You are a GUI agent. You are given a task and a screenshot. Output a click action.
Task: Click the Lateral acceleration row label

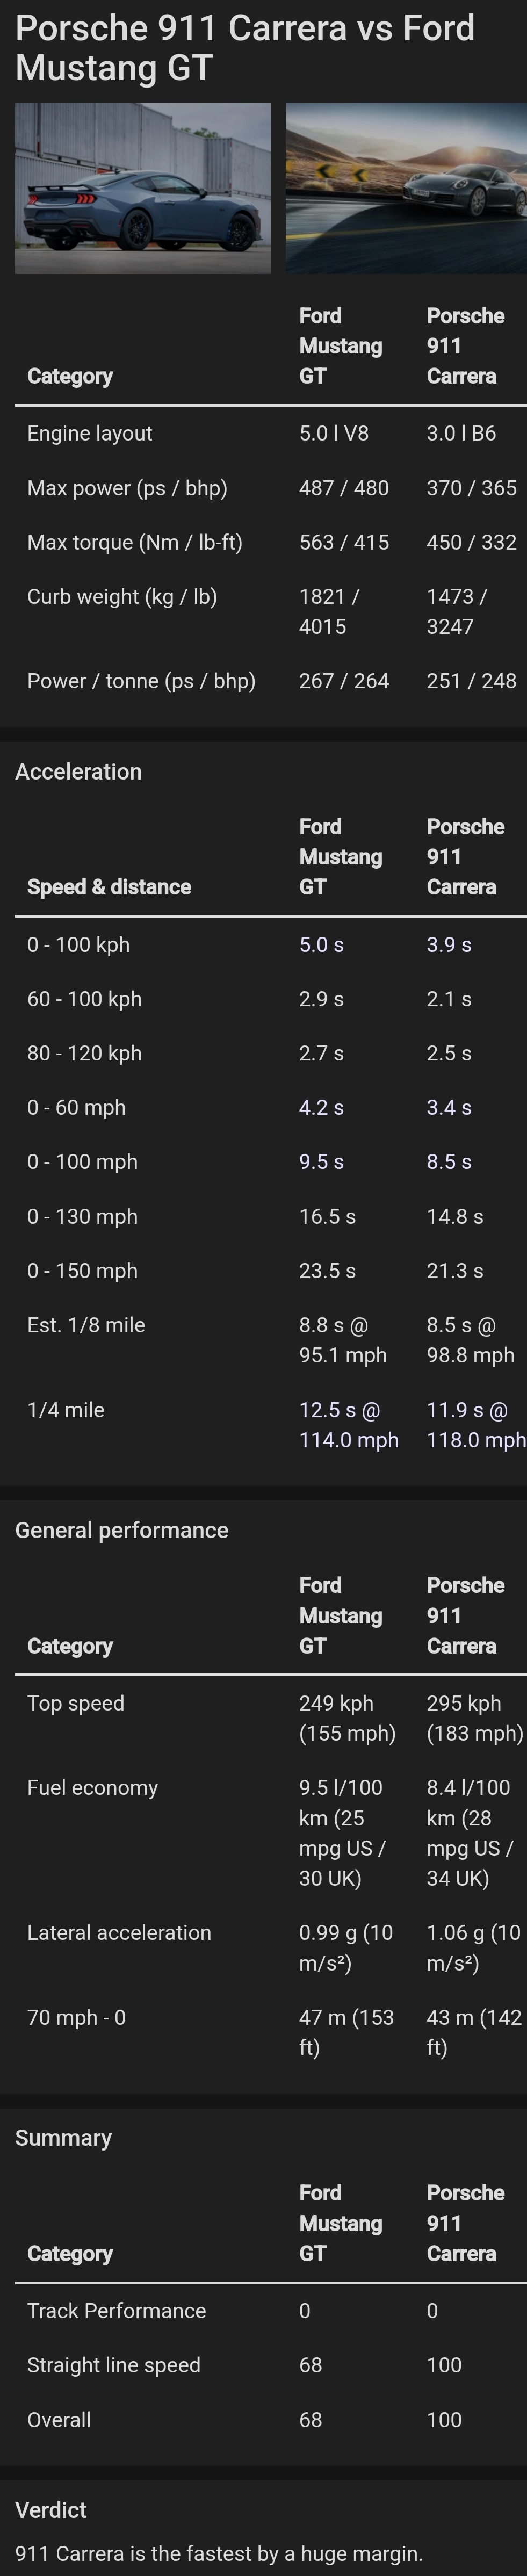tap(119, 1933)
